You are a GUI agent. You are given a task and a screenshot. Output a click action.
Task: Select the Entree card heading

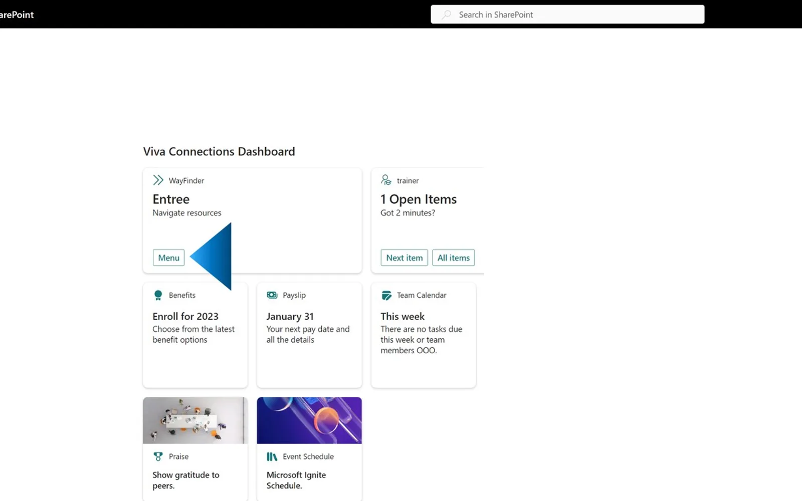pyautogui.click(x=171, y=199)
